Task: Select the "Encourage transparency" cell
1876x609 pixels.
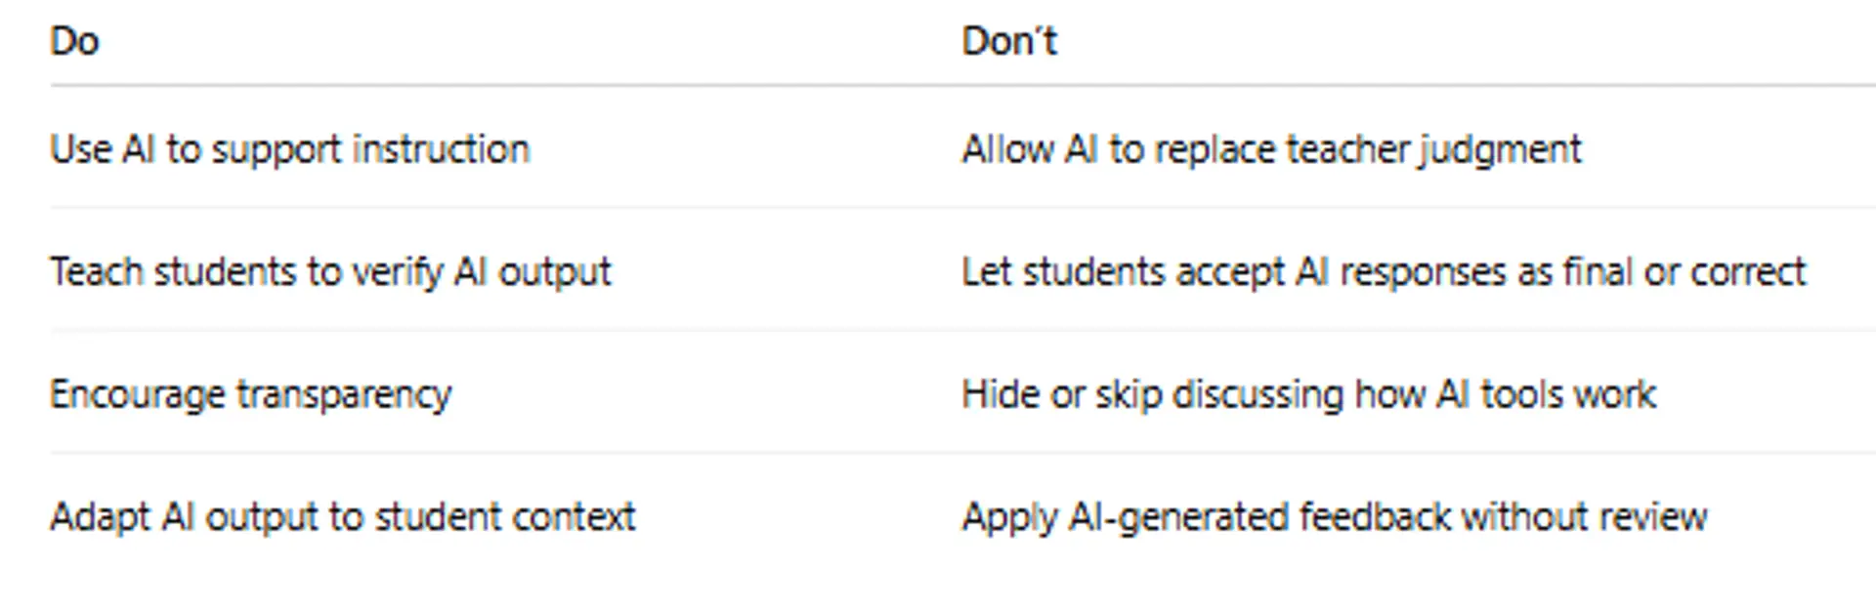Action: (250, 394)
